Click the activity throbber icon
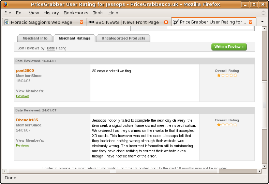This screenshot has height=184, width=269. 263,13
